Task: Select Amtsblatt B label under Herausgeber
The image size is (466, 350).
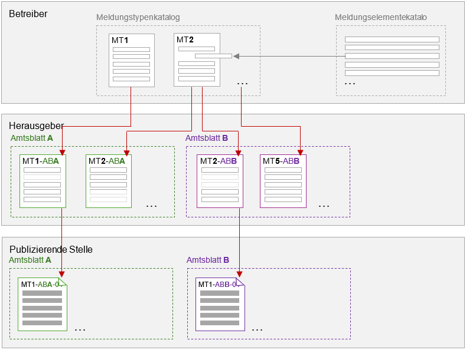Action: tap(207, 138)
